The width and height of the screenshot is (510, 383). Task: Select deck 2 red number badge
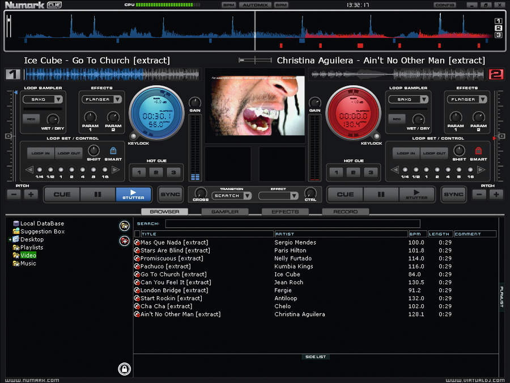pyautogui.click(x=496, y=74)
